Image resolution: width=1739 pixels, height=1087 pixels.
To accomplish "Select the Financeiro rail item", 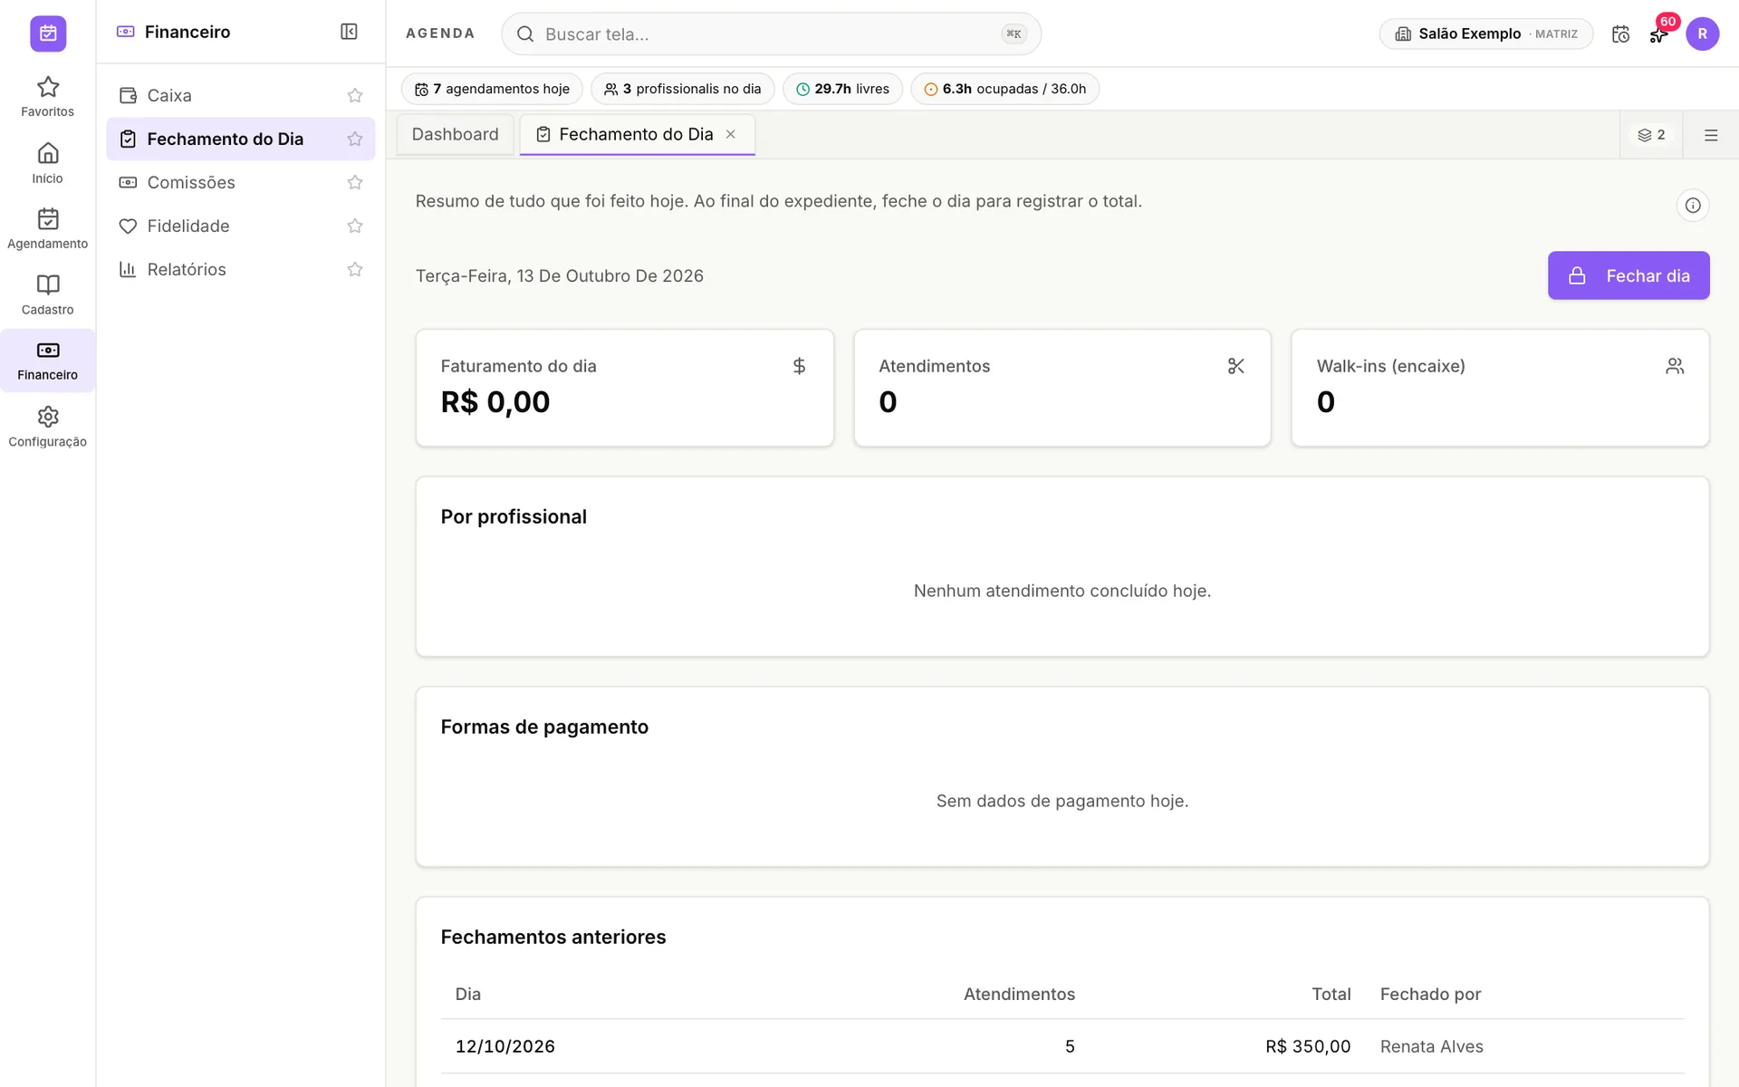I will (48, 361).
